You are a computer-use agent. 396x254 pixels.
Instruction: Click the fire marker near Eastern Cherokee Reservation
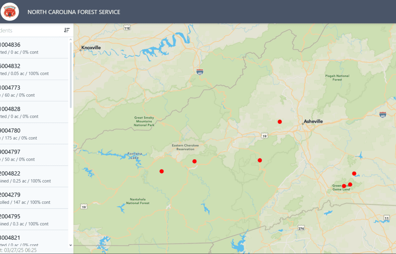[x=194, y=161]
